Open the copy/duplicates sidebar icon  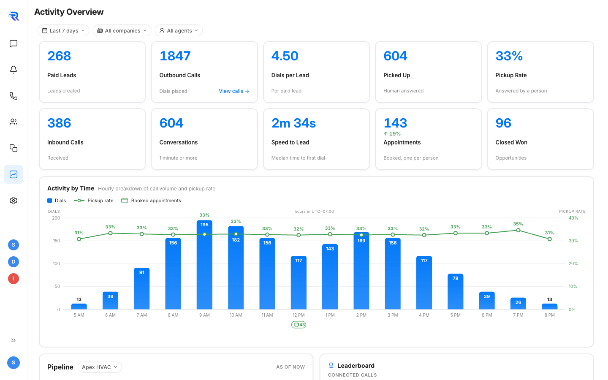click(14, 148)
